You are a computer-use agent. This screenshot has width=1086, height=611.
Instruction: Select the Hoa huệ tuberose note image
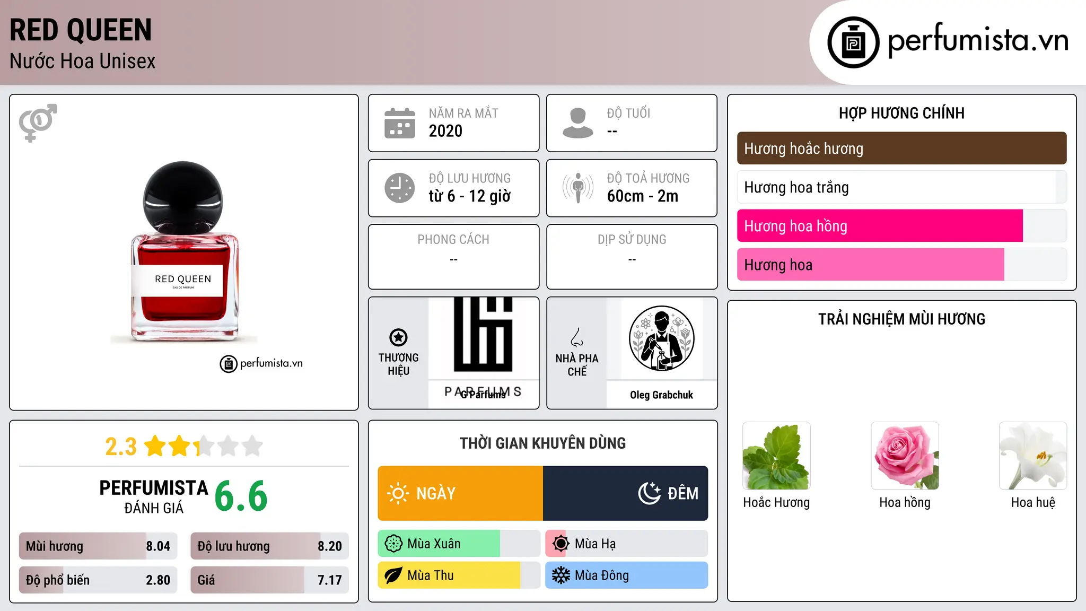pyautogui.click(x=1033, y=456)
